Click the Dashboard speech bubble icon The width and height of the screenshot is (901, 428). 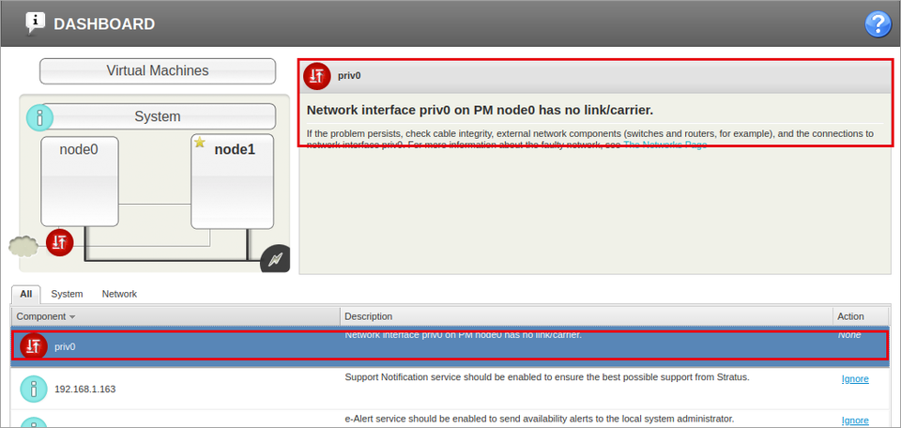35,23
